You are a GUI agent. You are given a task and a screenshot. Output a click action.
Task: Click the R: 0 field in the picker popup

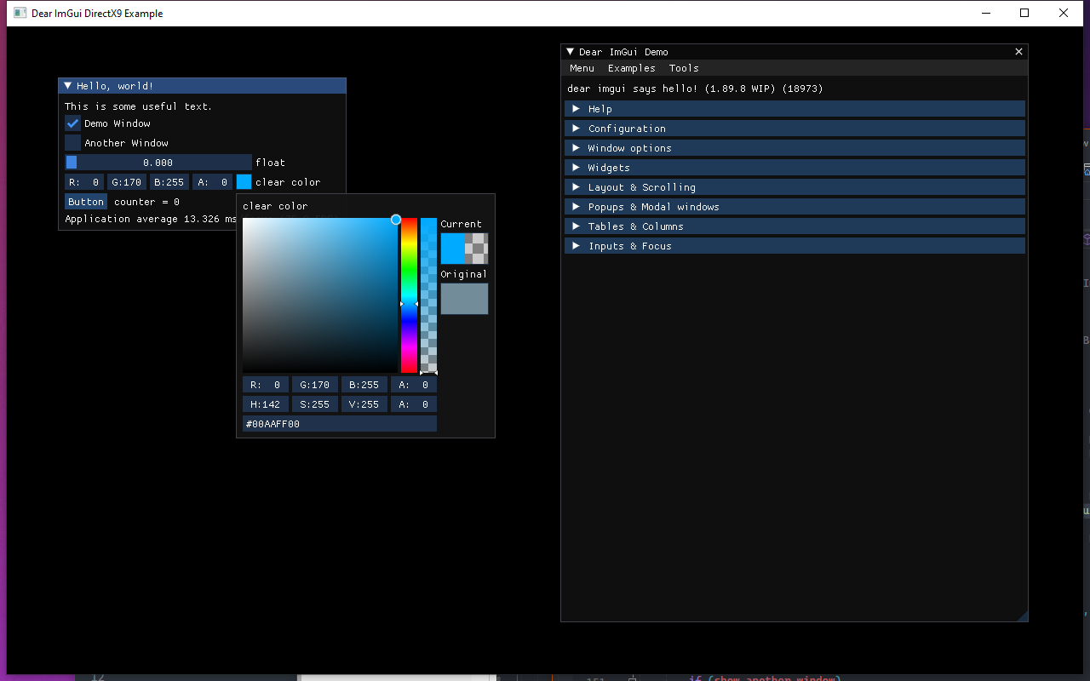266,385
